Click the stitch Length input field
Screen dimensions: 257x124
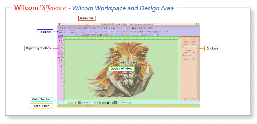pyautogui.click(x=190, y=52)
